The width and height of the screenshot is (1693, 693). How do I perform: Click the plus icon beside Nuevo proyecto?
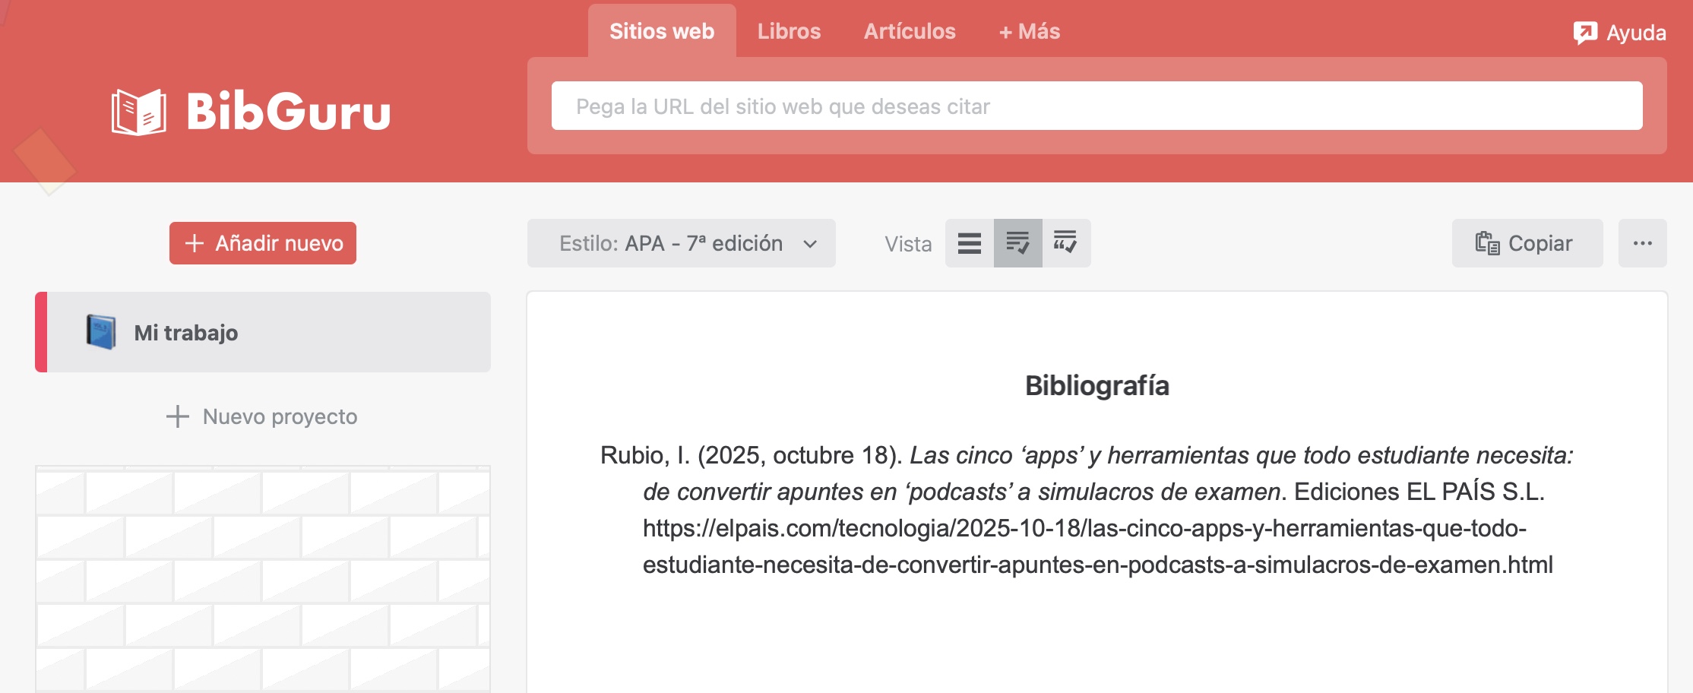[178, 416]
